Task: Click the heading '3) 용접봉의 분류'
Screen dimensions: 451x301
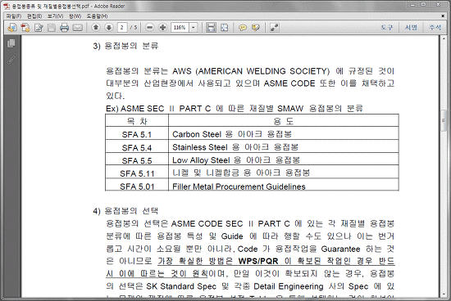Action: (125, 46)
